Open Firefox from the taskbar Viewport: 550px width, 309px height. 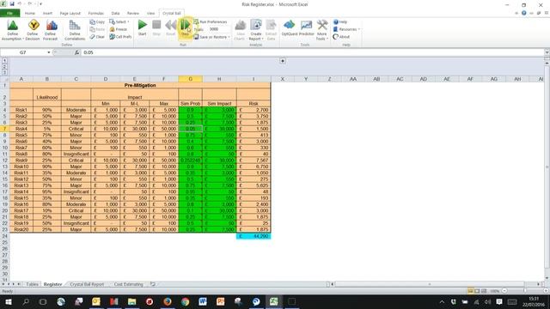coord(168,301)
